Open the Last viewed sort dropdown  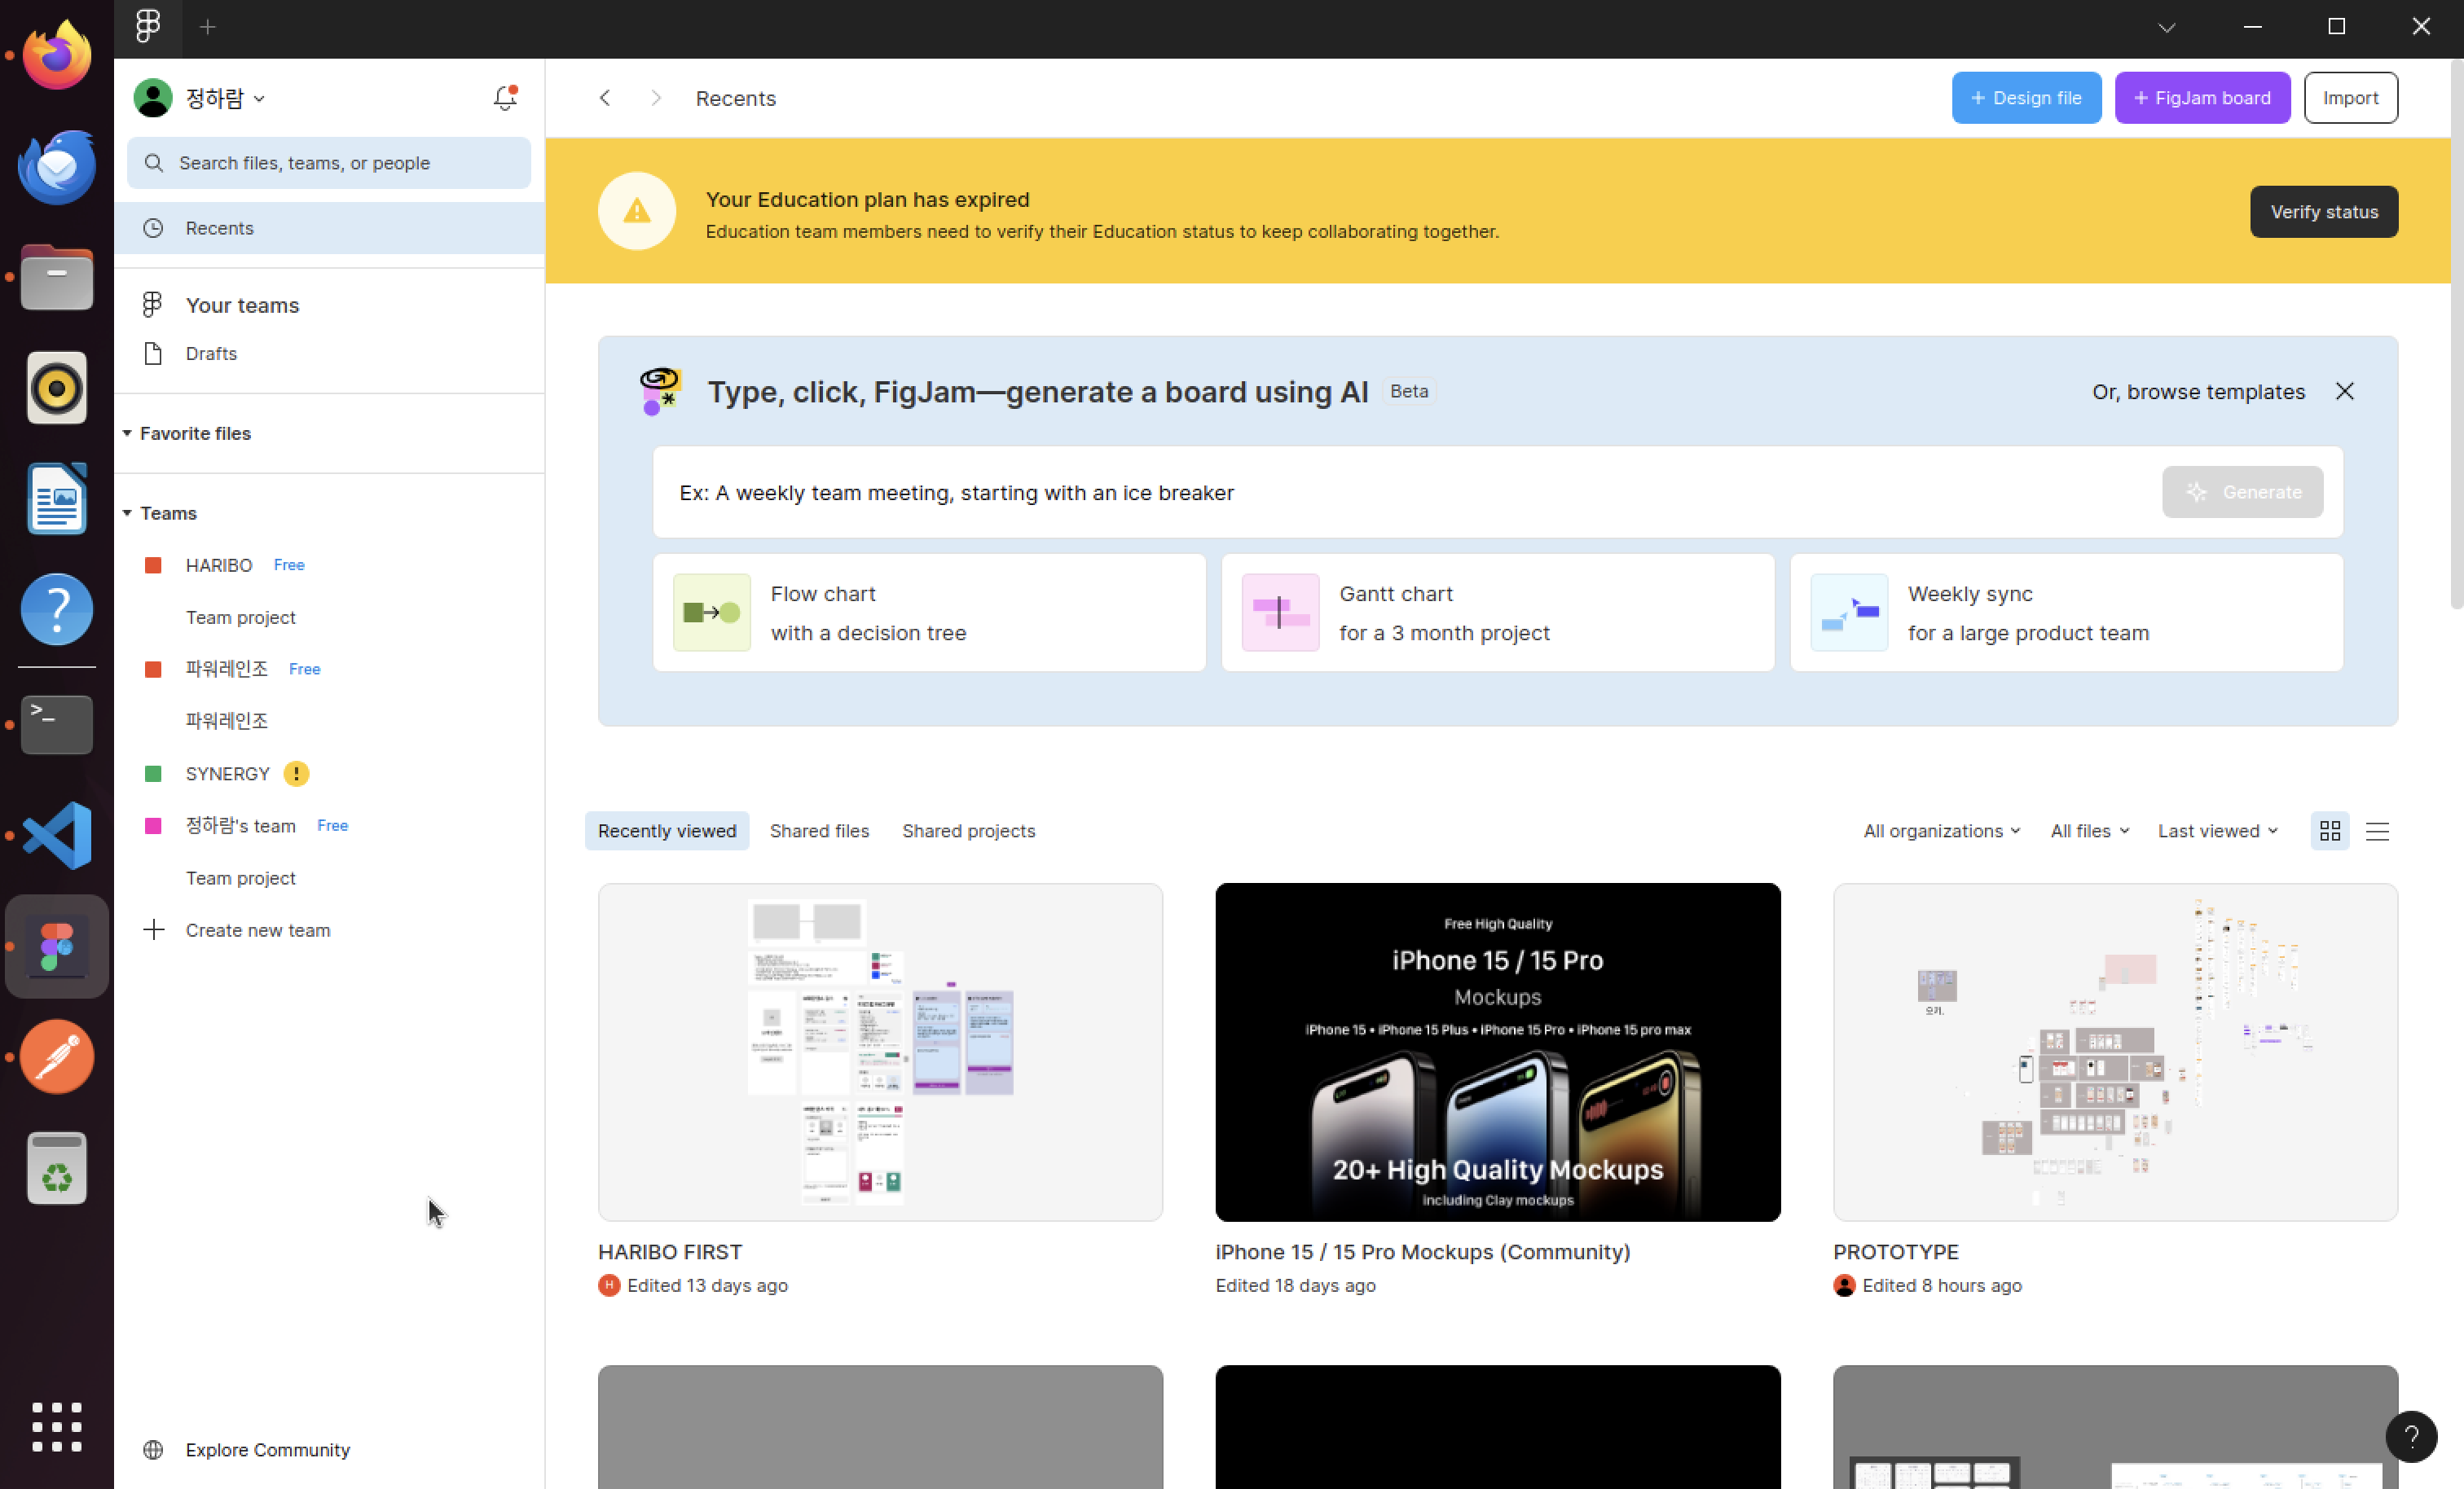(2218, 831)
